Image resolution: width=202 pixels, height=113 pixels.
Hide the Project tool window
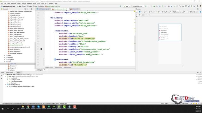34,9
